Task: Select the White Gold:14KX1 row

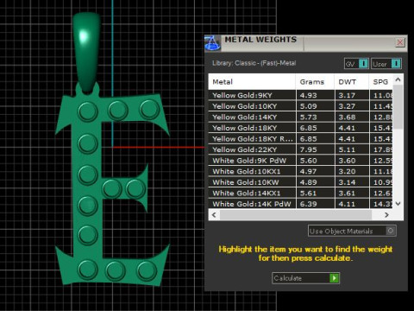Action: [301, 194]
